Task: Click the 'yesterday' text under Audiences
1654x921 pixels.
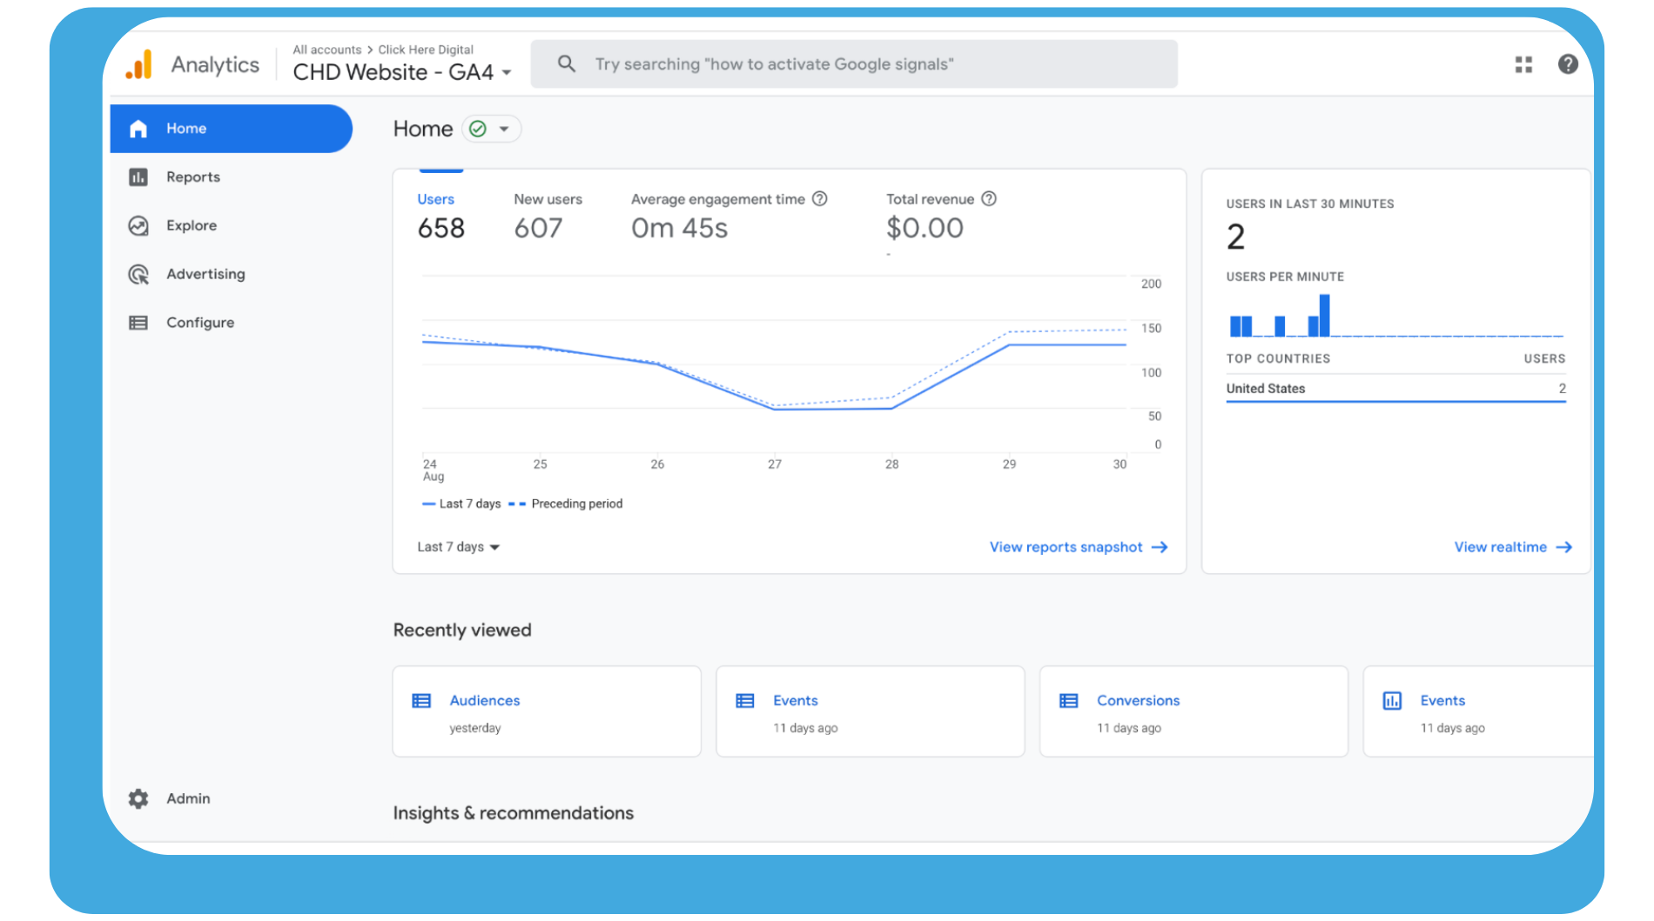Action: (x=475, y=728)
